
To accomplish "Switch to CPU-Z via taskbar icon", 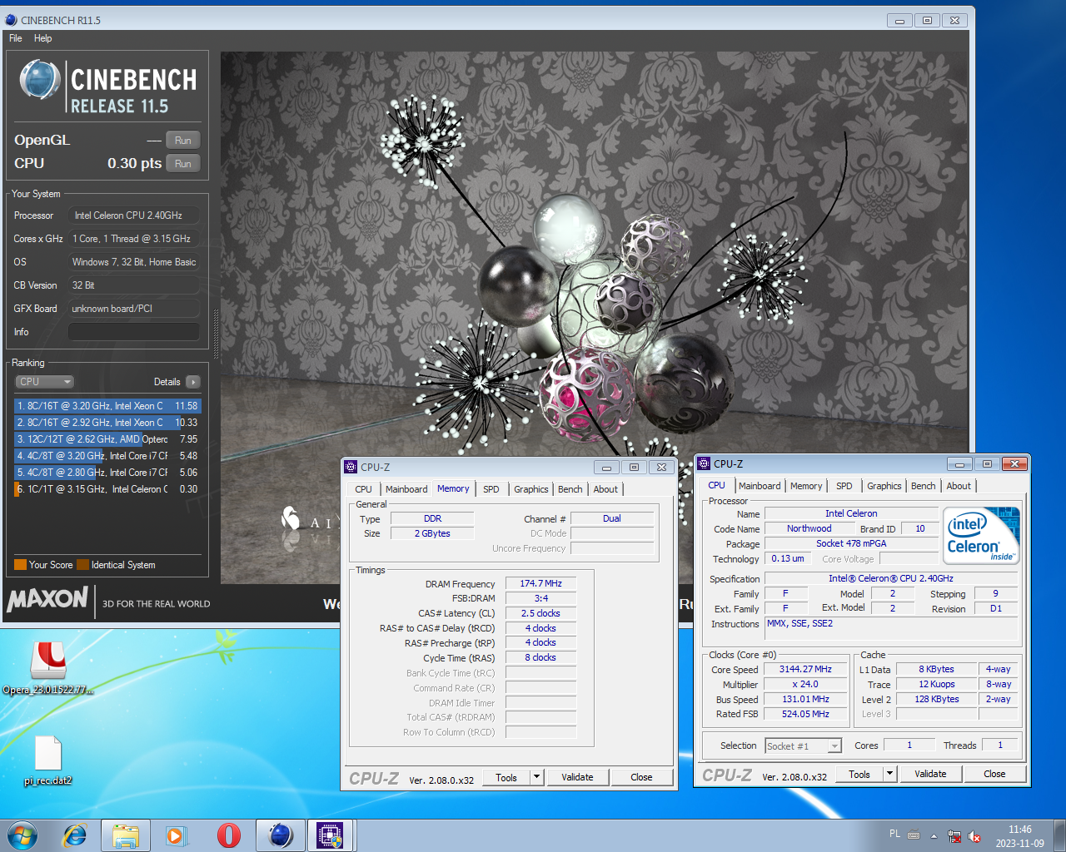I will 331,835.
